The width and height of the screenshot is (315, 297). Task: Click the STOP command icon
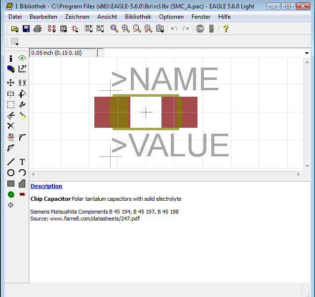coord(200,29)
